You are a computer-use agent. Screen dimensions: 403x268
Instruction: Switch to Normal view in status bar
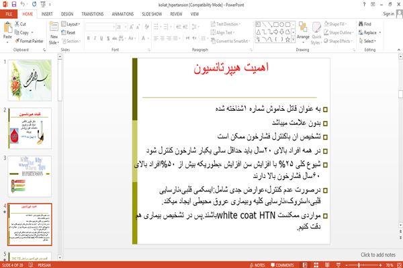305,265
